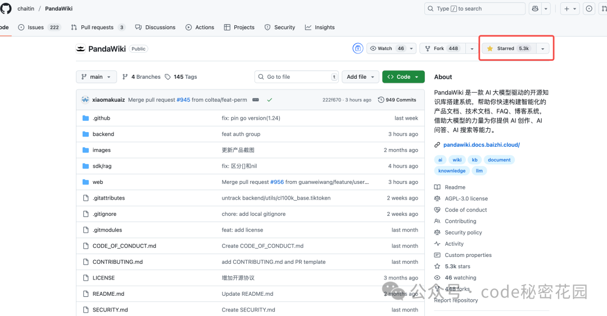Viewport: 607px width, 316px height.
Task: Open the images folder
Action: pyautogui.click(x=101, y=150)
